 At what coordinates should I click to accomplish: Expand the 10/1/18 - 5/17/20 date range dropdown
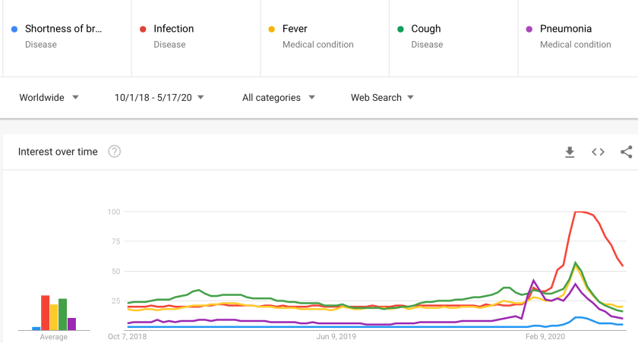pyautogui.click(x=159, y=97)
